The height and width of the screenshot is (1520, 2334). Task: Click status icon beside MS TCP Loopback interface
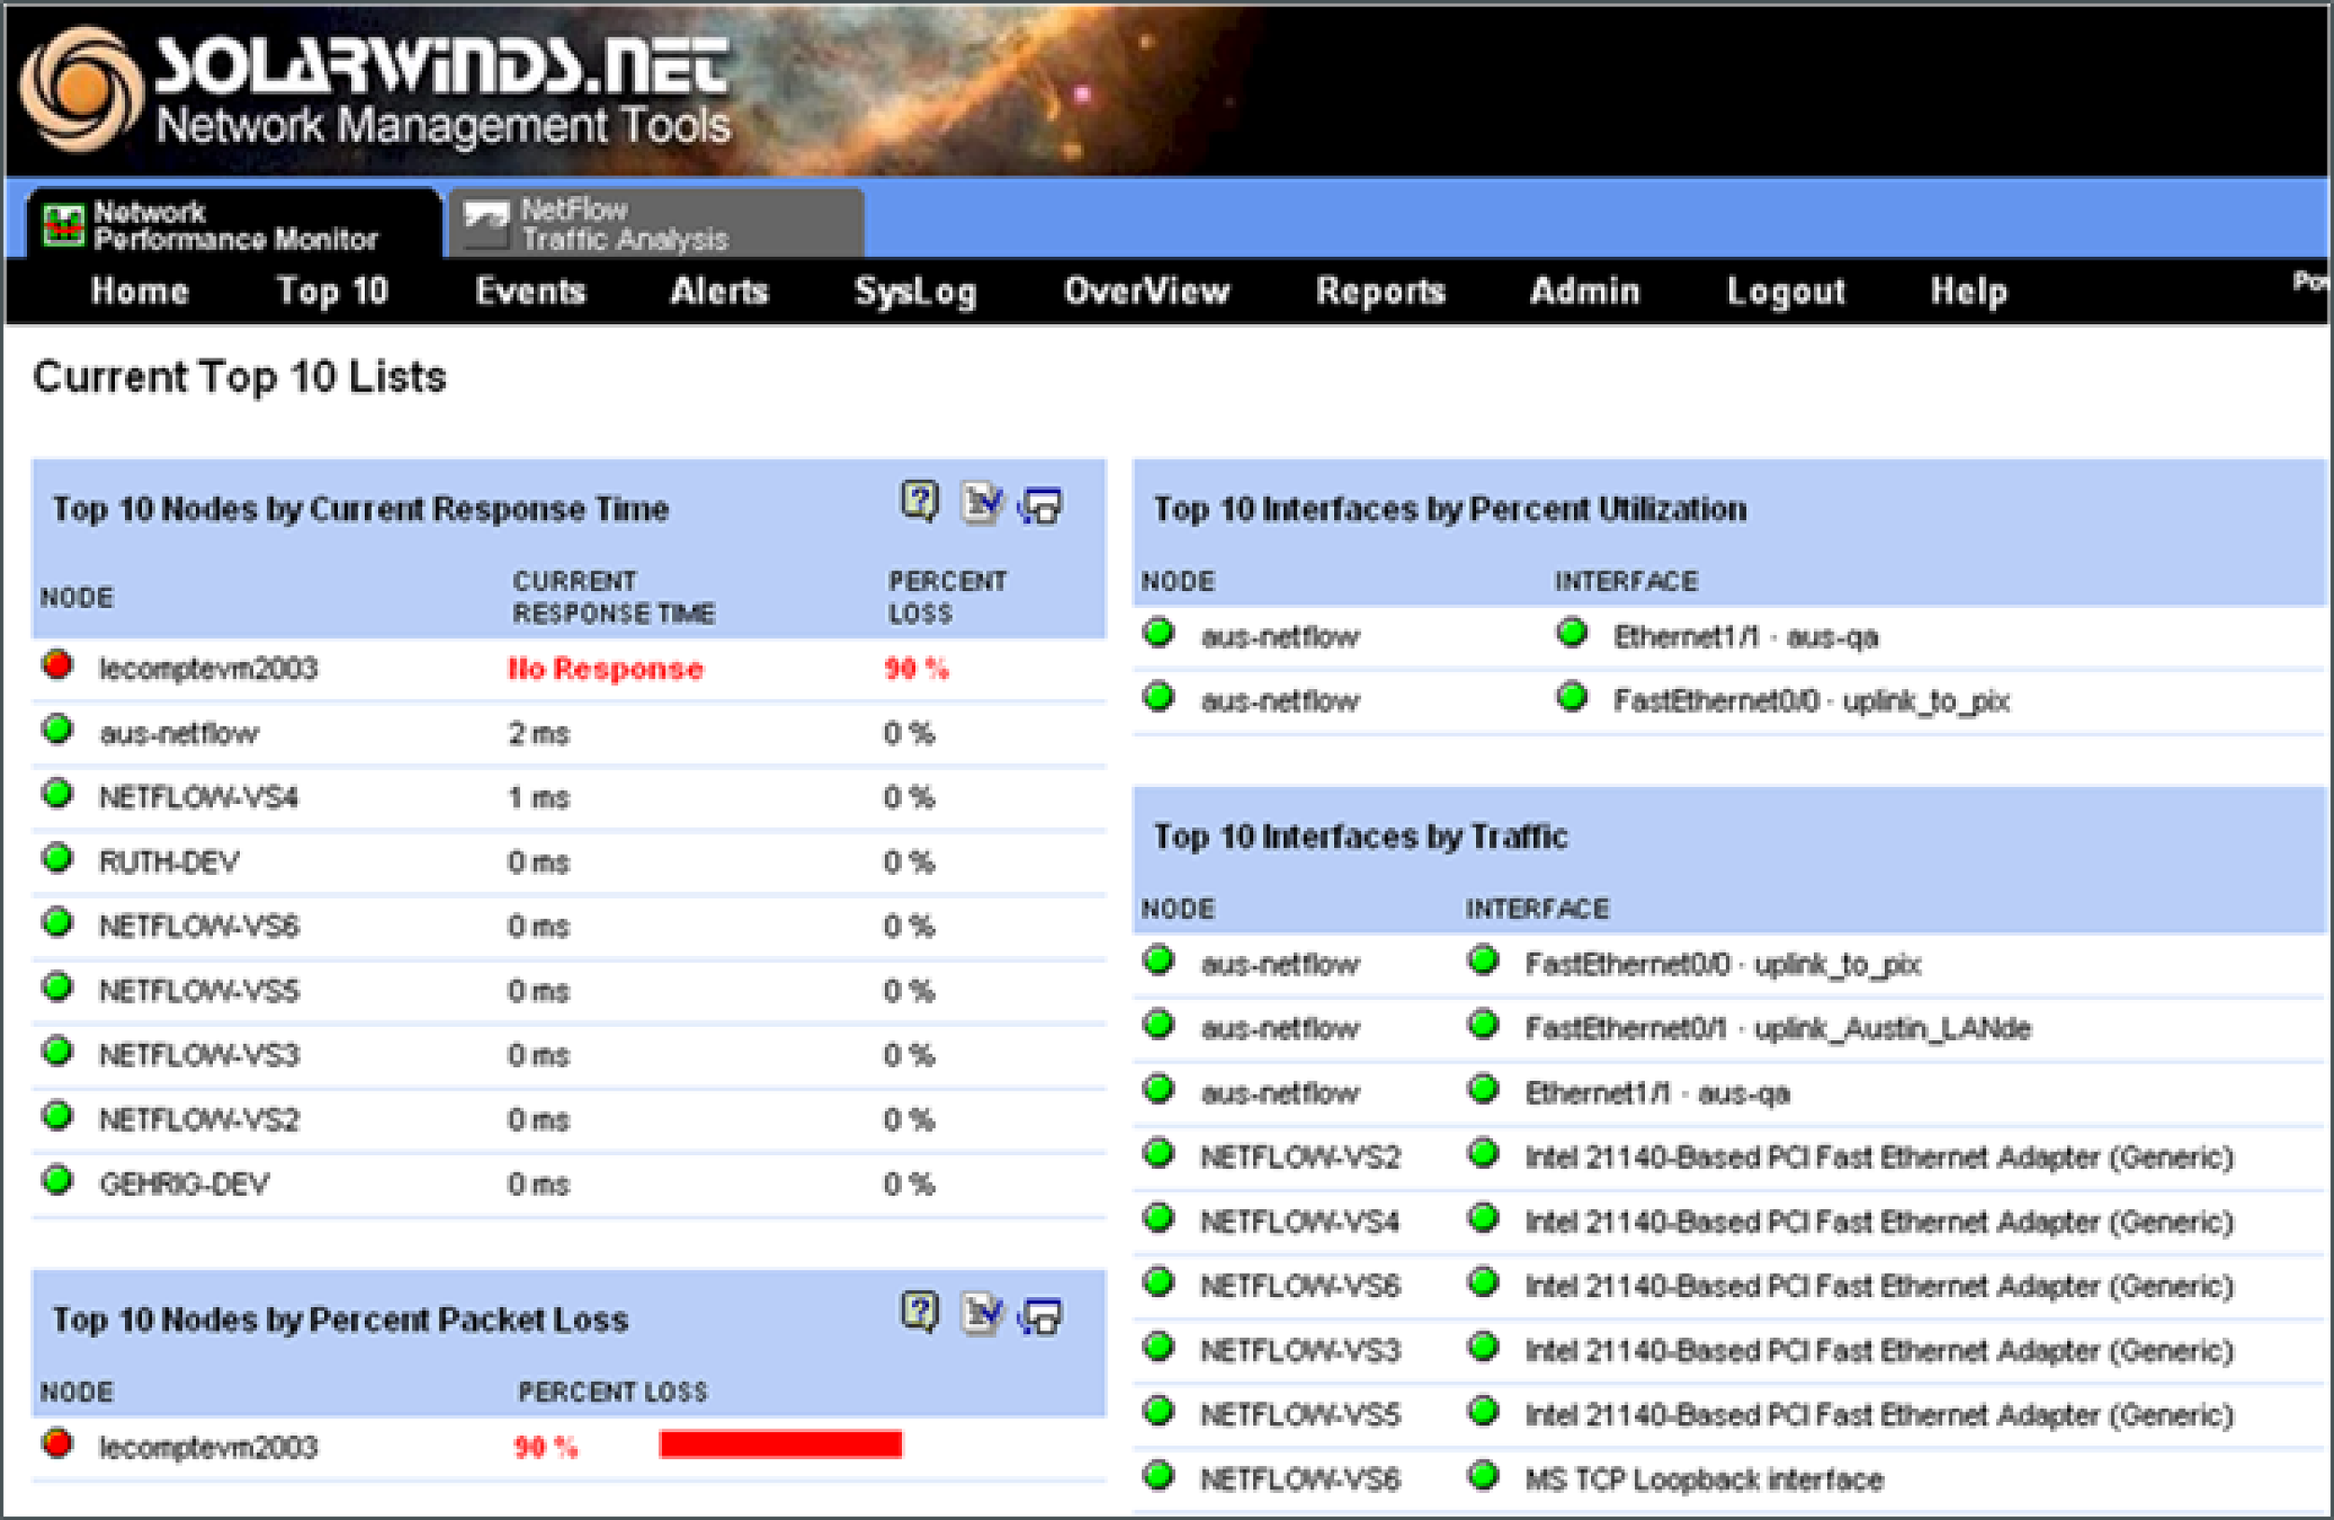pyautogui.click(x=1483, y=1476)
